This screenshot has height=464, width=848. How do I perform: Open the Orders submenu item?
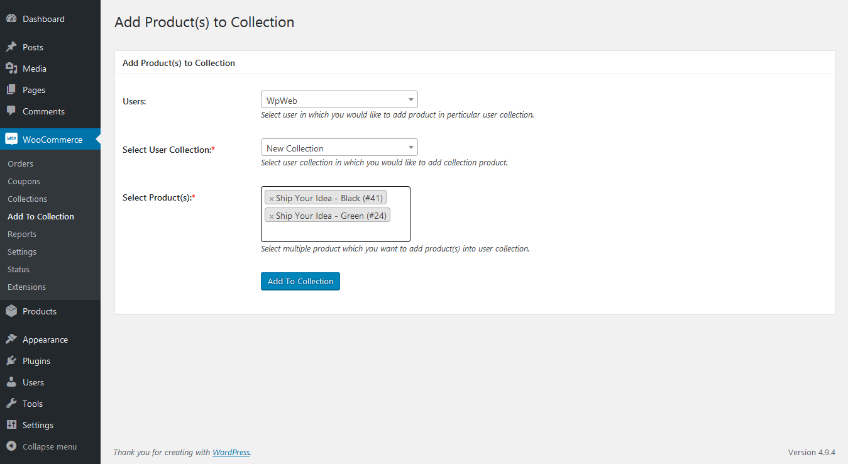[x=20, y=163]
